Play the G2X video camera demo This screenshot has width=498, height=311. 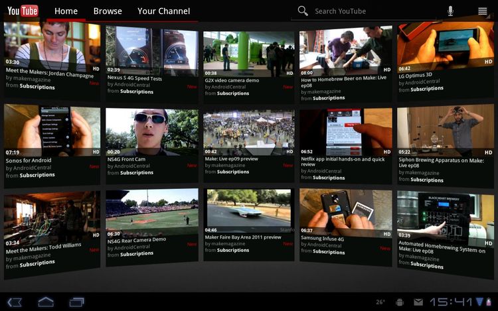coord(248,53)
